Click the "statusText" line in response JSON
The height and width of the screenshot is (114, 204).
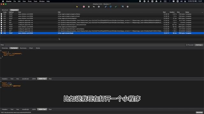click(11, 86)
